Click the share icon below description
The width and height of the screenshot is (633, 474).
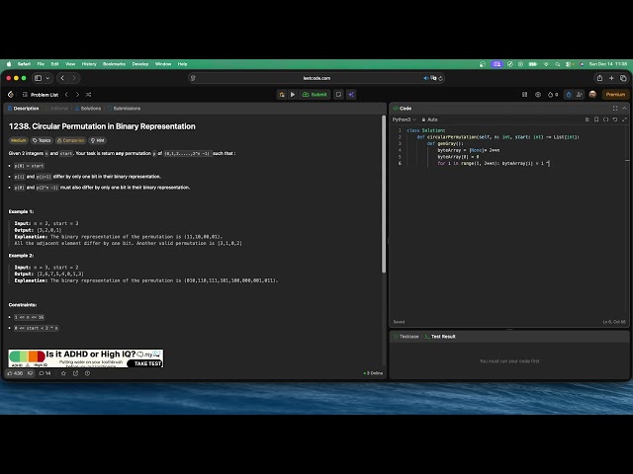tap(75, 373)
